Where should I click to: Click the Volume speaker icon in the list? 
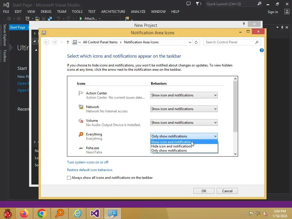coord(81,121)
